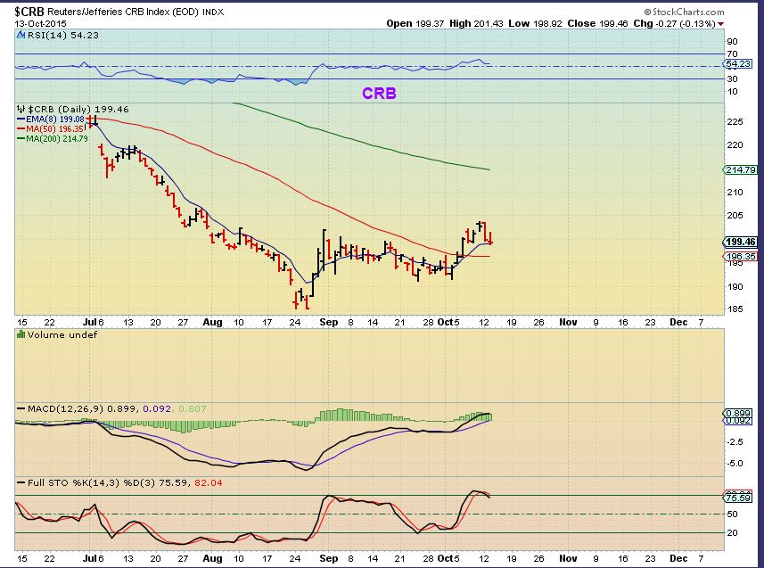Click the 82.04 %D value in STO label
This screenshot has height=568, width=764.
point(208,482)
